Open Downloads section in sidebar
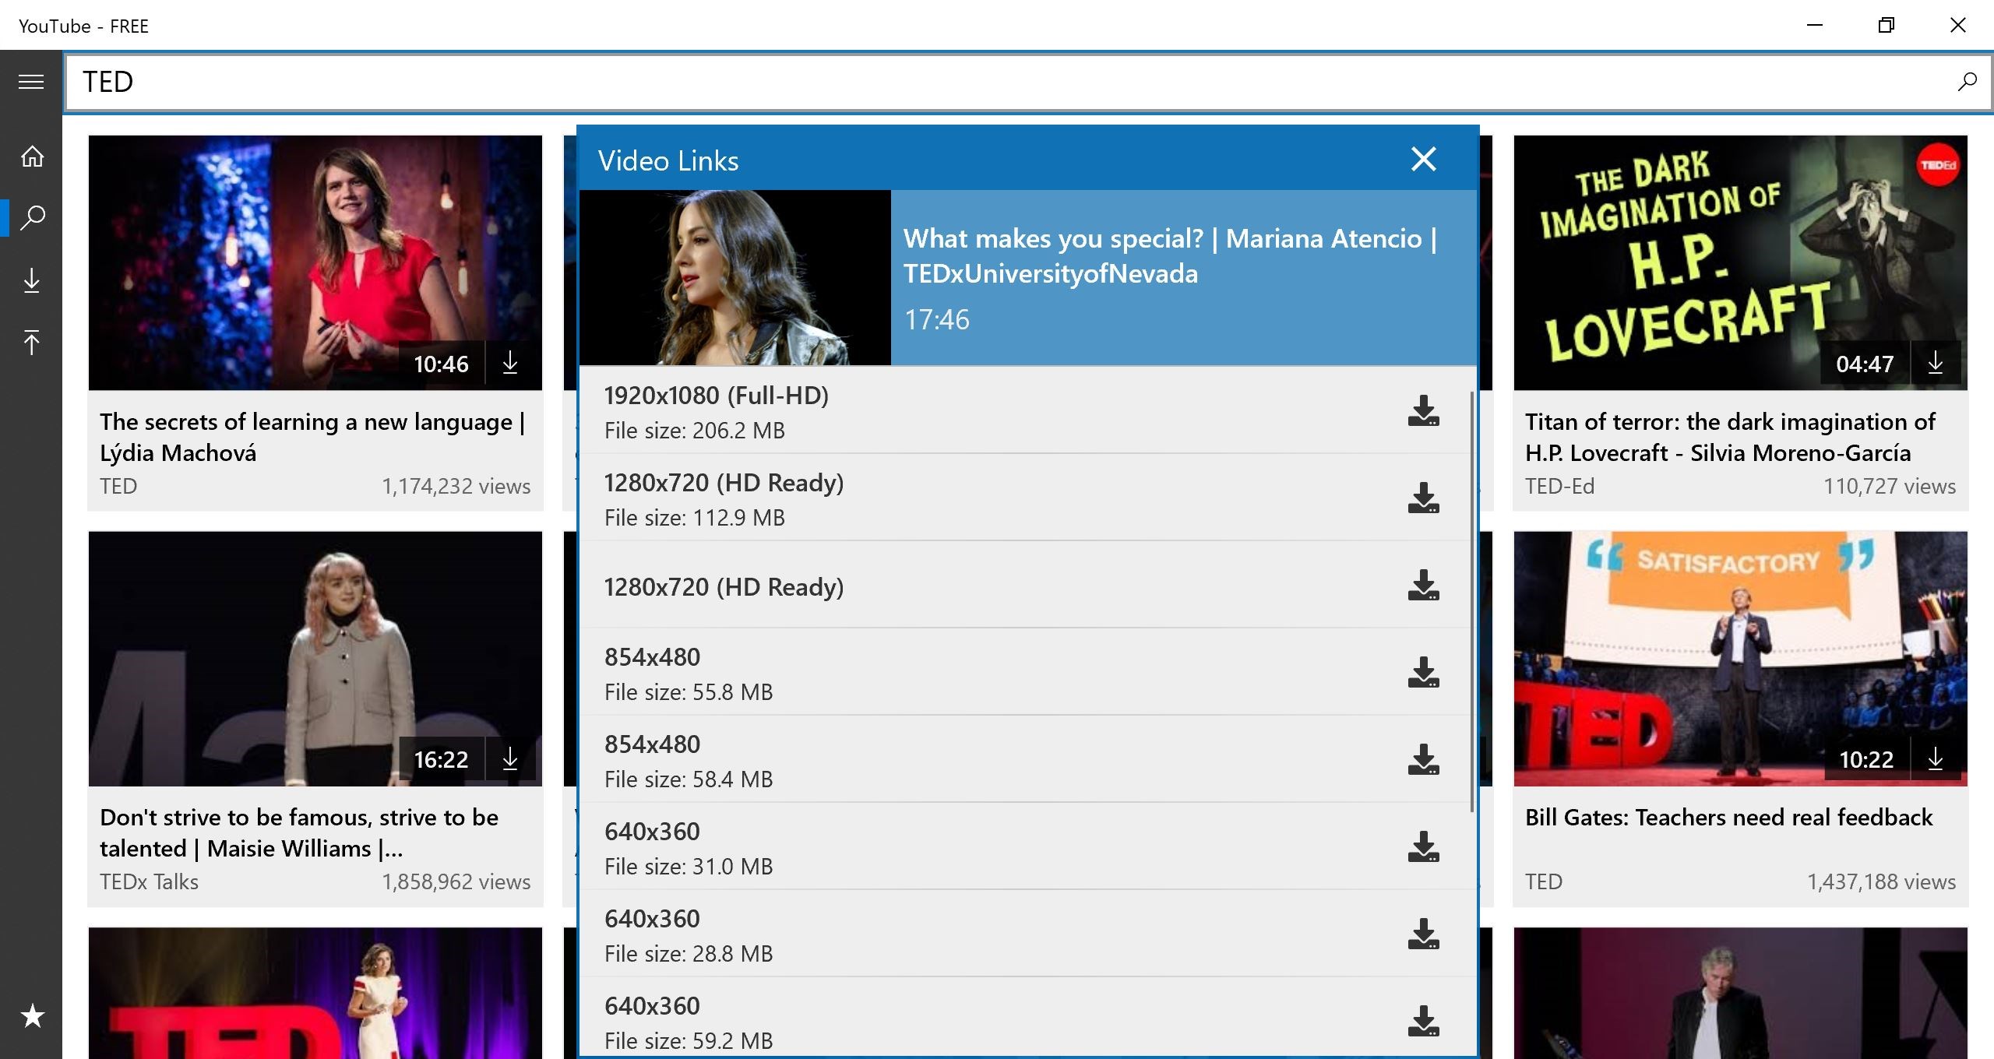 [x=32, y=281]
